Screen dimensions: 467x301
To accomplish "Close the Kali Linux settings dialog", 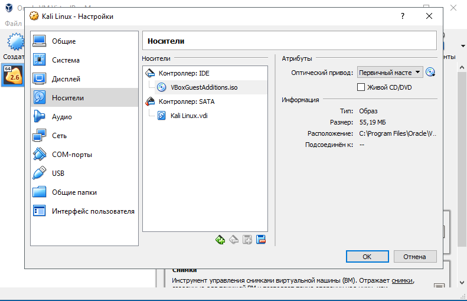I will (429, 16).
